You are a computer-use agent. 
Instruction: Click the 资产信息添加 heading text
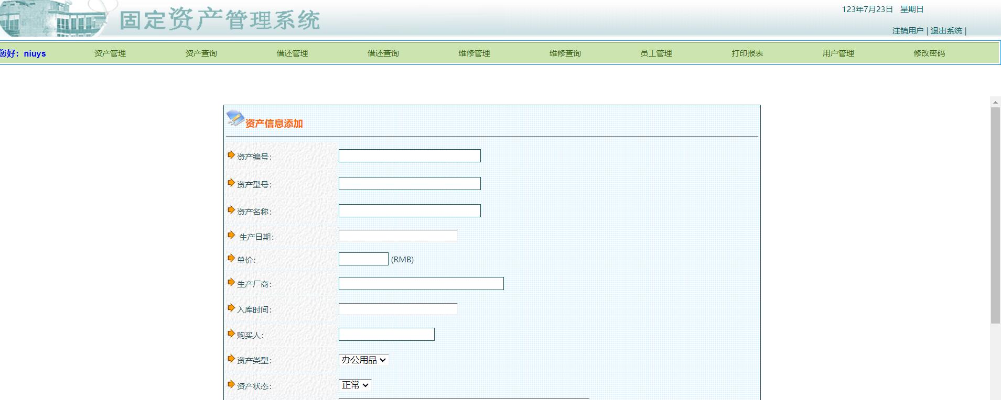click(274, 124)
